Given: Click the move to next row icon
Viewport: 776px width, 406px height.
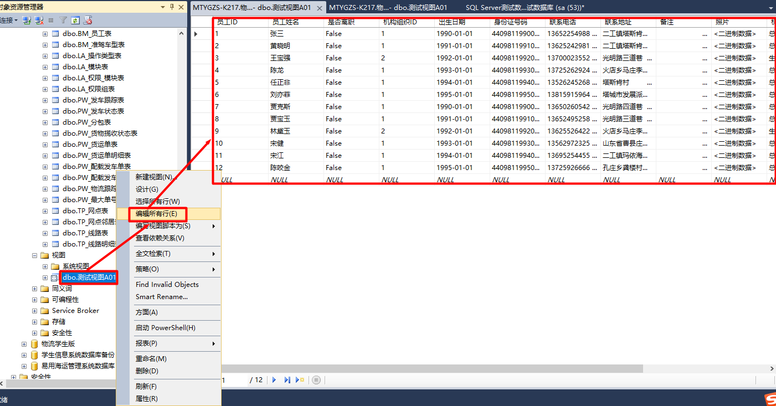Looking at the screenshot, I should pos(274,380).
